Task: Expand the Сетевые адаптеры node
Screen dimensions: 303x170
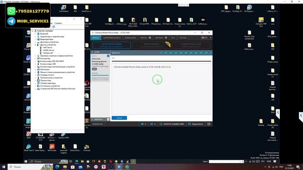Action: [36, 83]
